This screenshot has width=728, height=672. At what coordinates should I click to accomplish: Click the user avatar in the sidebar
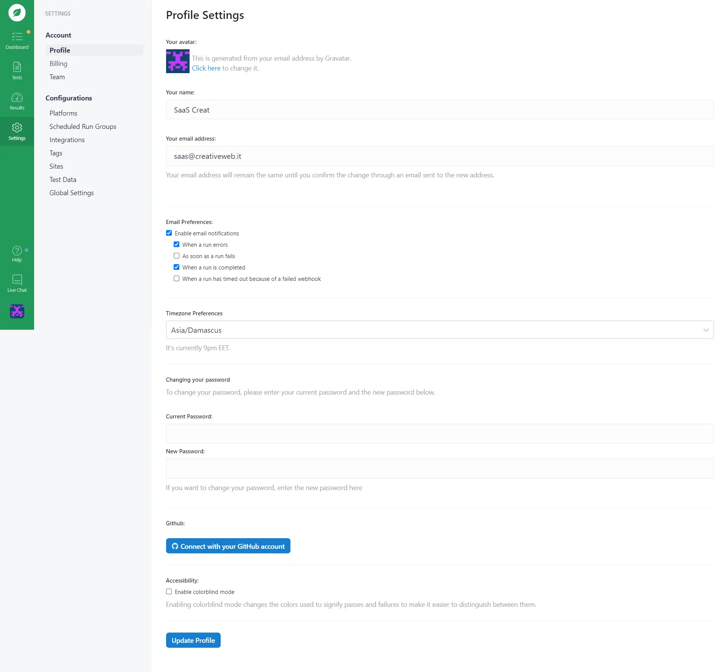[x=17, y=311]
